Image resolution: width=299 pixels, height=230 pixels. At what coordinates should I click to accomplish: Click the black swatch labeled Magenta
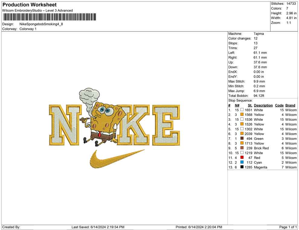tap(242, 167)
